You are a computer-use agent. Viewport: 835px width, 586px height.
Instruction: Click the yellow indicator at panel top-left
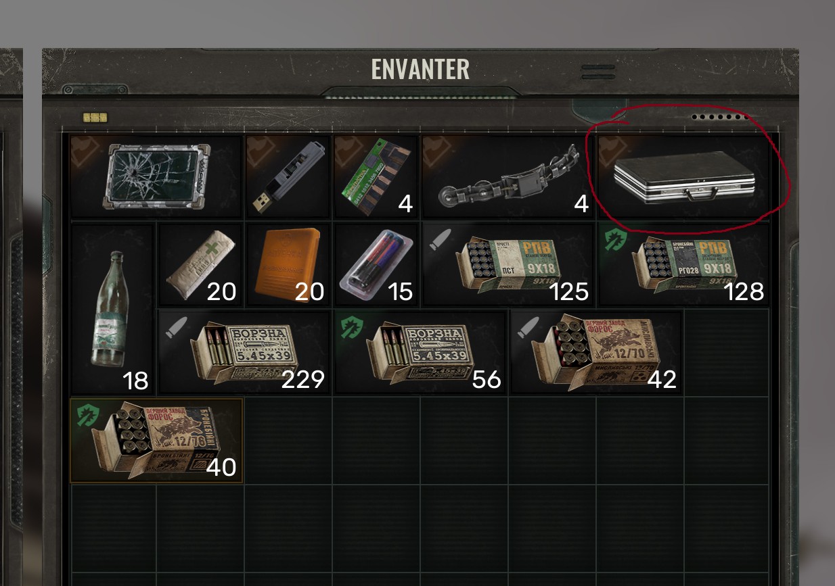tap(95, 118)
